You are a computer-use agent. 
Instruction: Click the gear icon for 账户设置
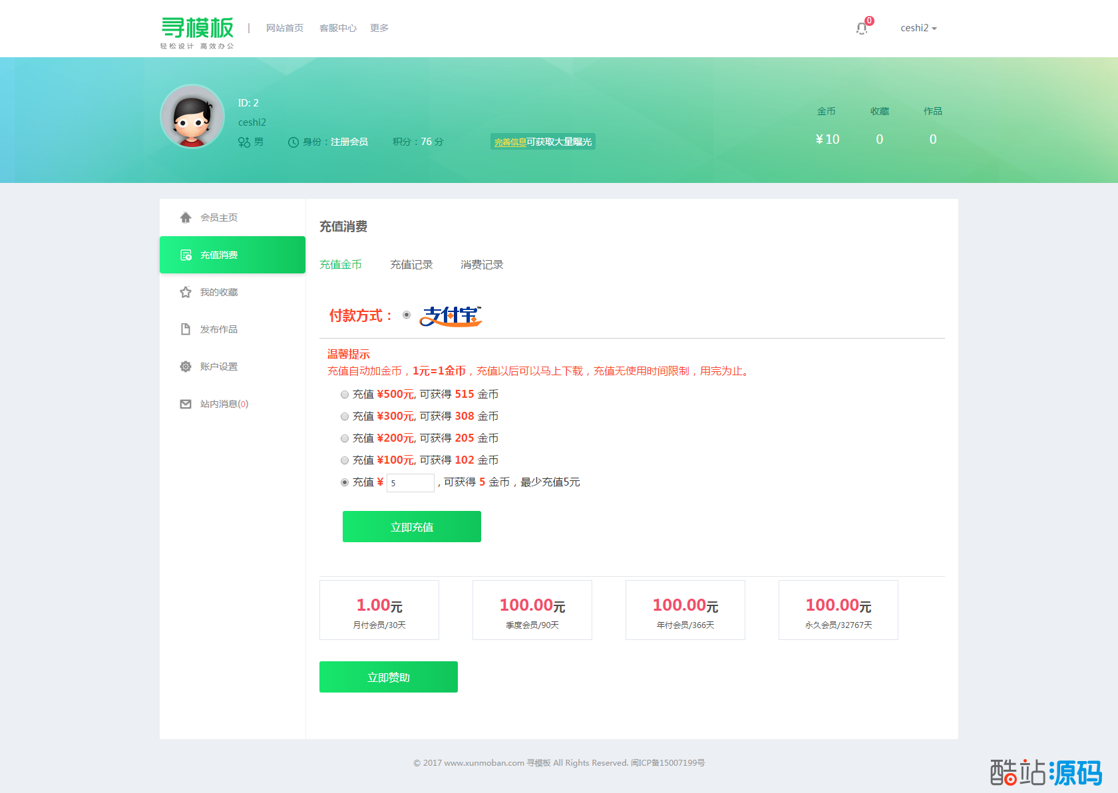click(186, 367)
